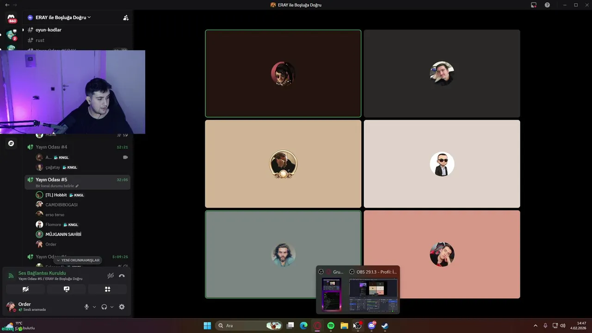Select the top-right dark gray video tile

[442, 74]
